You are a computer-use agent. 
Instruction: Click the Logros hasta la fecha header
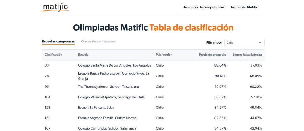click(x=247, y=55)
